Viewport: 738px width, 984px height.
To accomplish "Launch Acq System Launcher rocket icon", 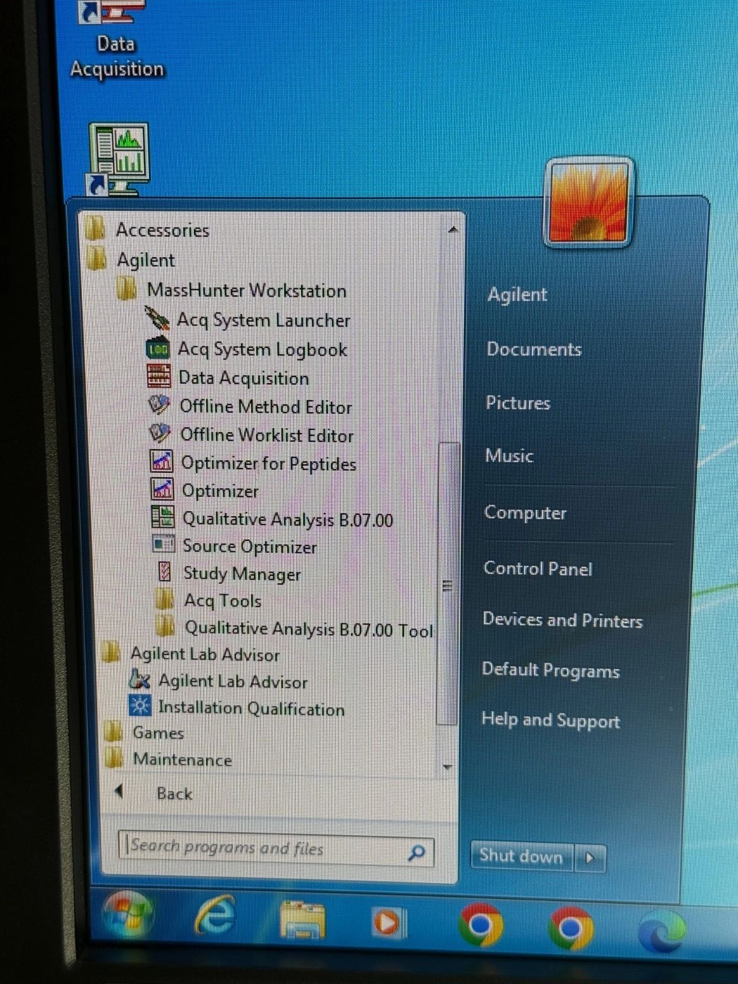I will 157,319.
